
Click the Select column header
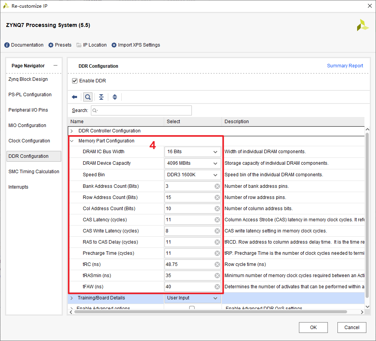(x=193, y=122)
